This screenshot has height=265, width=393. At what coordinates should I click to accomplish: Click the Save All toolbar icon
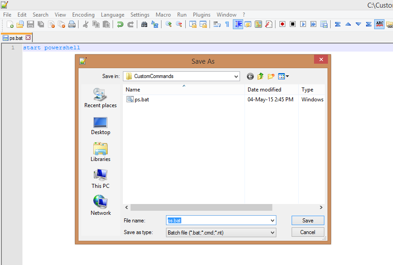pos(41,24)
